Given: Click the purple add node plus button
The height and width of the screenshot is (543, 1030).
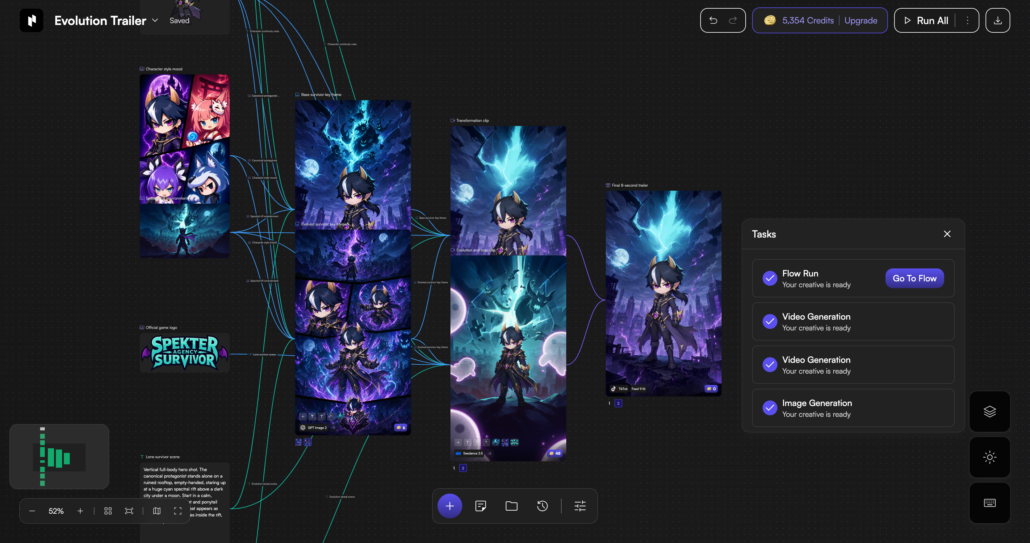Looking at the screenshot, I should pyautogui.click(x=450, y=506).
